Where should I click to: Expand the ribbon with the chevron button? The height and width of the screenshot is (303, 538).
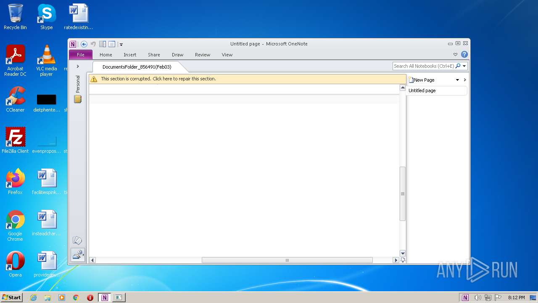point(455,55)
